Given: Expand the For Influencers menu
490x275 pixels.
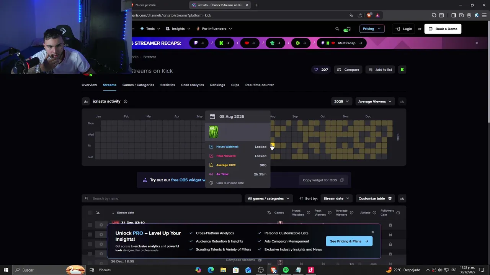Looking at the screenshot, I should pos(214,29).
